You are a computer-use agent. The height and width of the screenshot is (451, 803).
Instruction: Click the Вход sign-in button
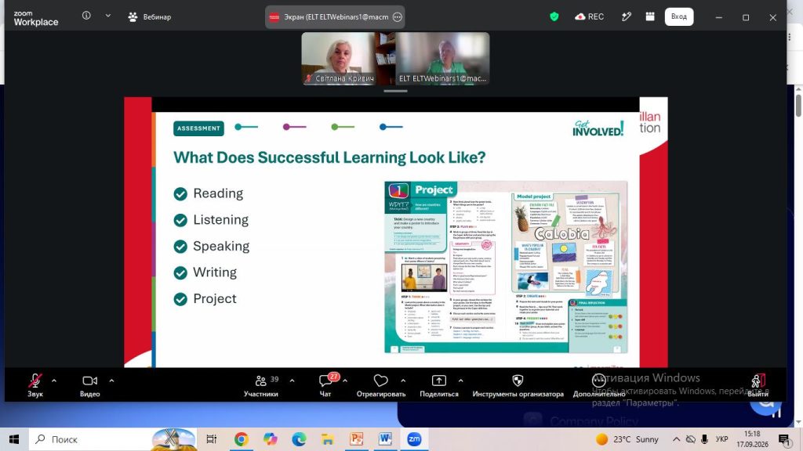678,17
